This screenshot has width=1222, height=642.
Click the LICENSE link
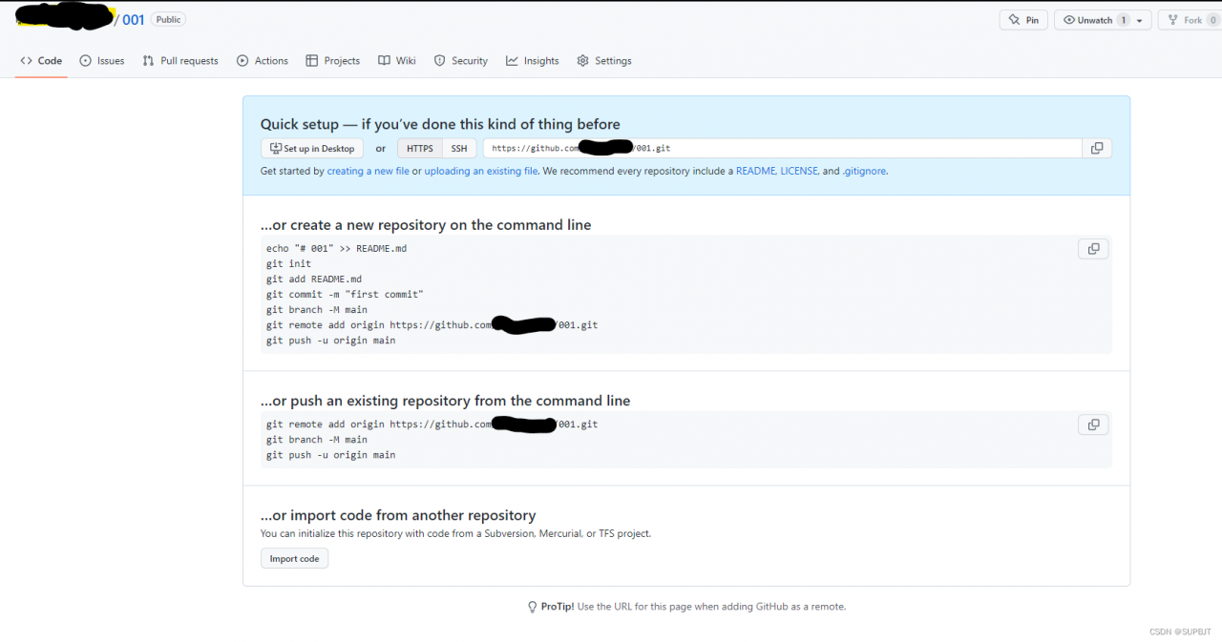pyautogui.click(x=799, y=171)
